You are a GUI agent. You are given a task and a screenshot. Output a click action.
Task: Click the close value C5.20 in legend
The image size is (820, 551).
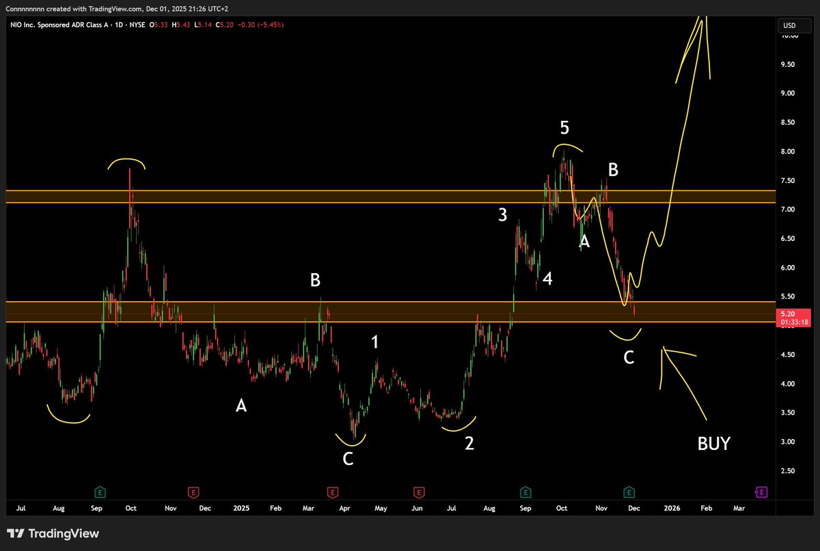pyautogui.click(x=224, y=25)
